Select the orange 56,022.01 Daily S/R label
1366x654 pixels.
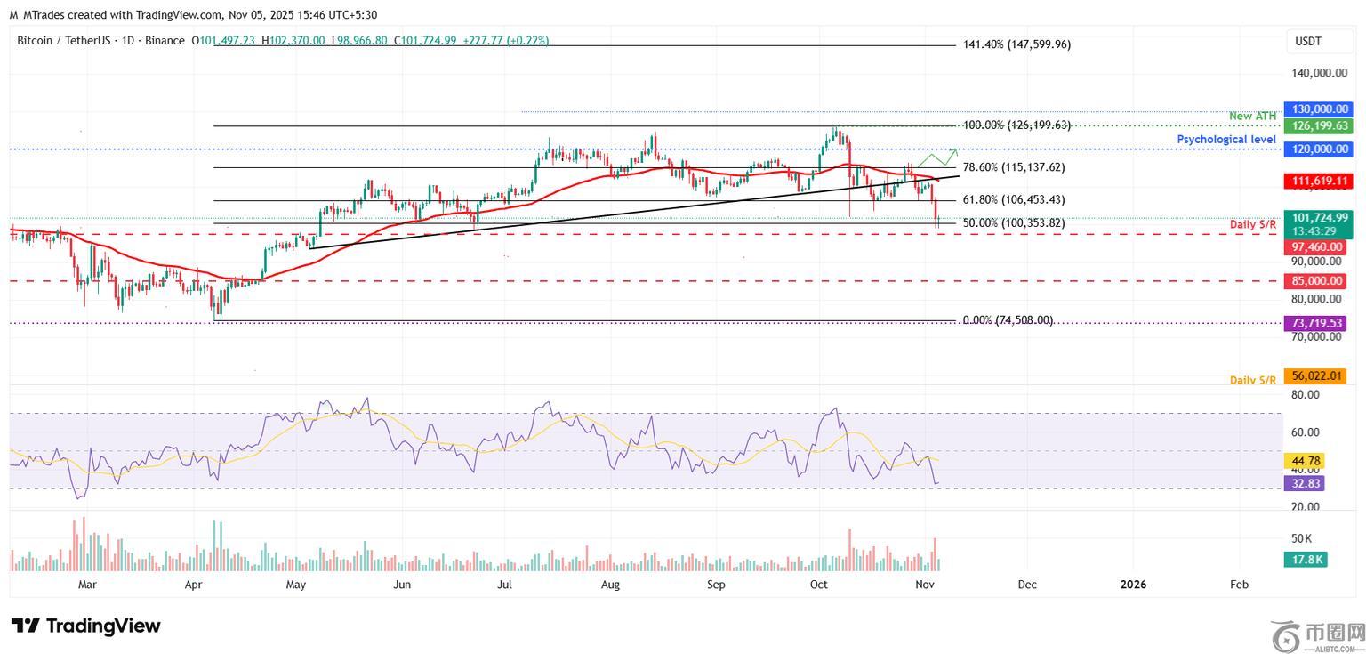point(1314,377)
